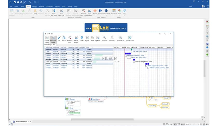Viewport: 217px width, 126px height.
Task: Switch to the Advanced ribbon tab
Action: tap(49, 7)
